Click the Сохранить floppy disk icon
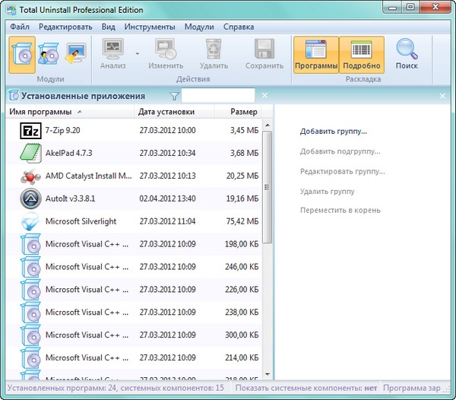The image size is (456, 400). coord(264,55)
